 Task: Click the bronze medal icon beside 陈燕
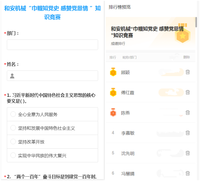(x=113, y=113)
